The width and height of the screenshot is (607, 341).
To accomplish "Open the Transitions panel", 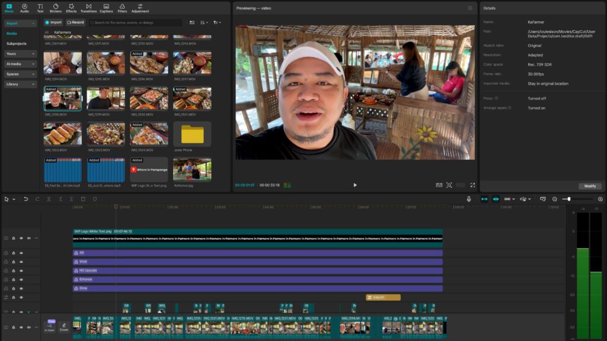I will click(89, 7).
